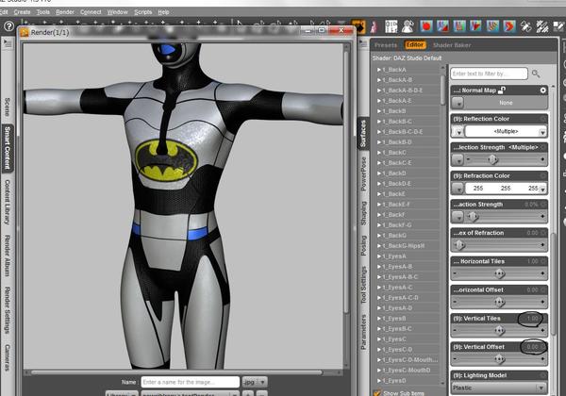Open the Shaping side tab

[363, 213]
